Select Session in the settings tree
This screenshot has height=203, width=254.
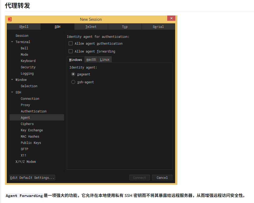[22, 36]
